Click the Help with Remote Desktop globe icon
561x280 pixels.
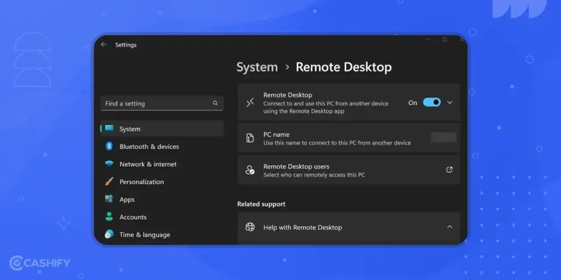tap(250, 227)
